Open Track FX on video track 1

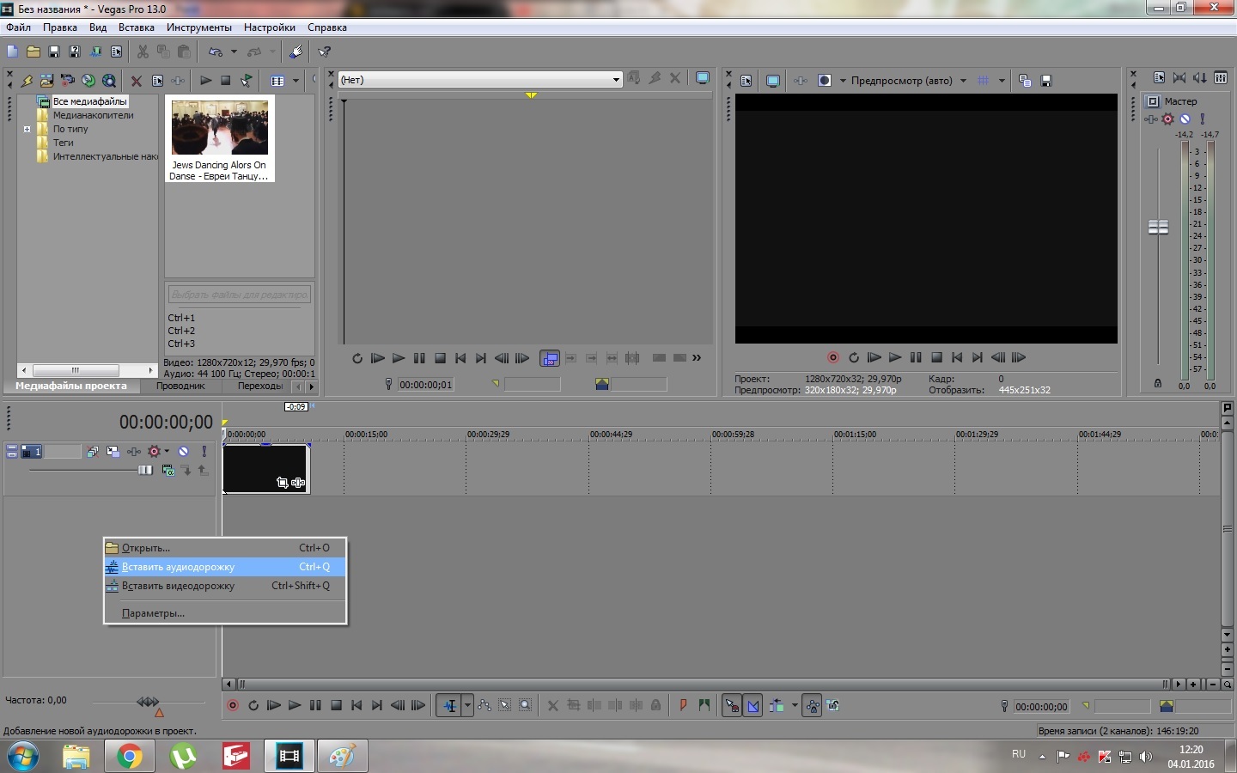tap(134, 451)
